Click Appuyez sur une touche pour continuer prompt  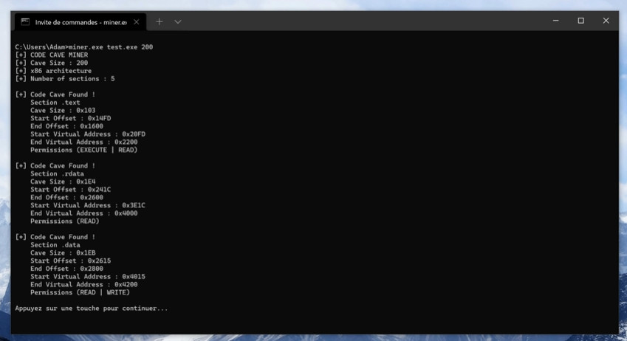pyautogui.click(x=92, y=309)
